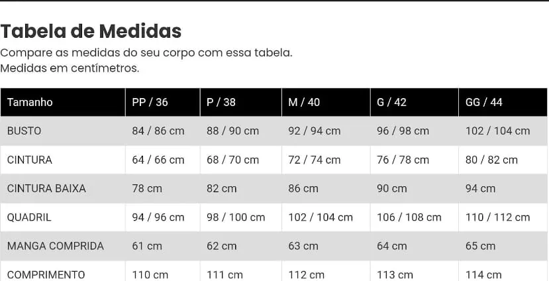
Task: Click the 62 cm sleeve cell
Action: coord(222,246)
